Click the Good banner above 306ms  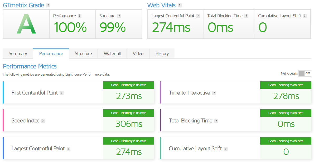click(x=129, y=113)
